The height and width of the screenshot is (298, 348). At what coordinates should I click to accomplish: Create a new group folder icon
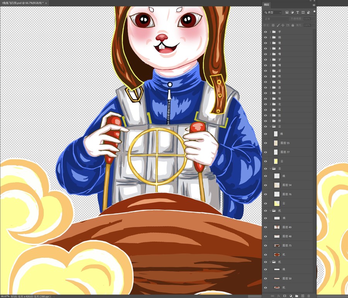(x=297, y=296)
